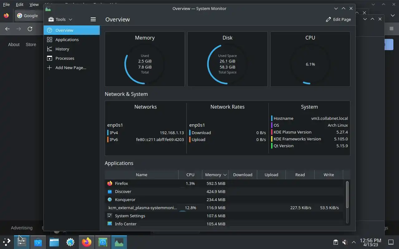
Task: Open the KDE application launcher
Action: 7,242
